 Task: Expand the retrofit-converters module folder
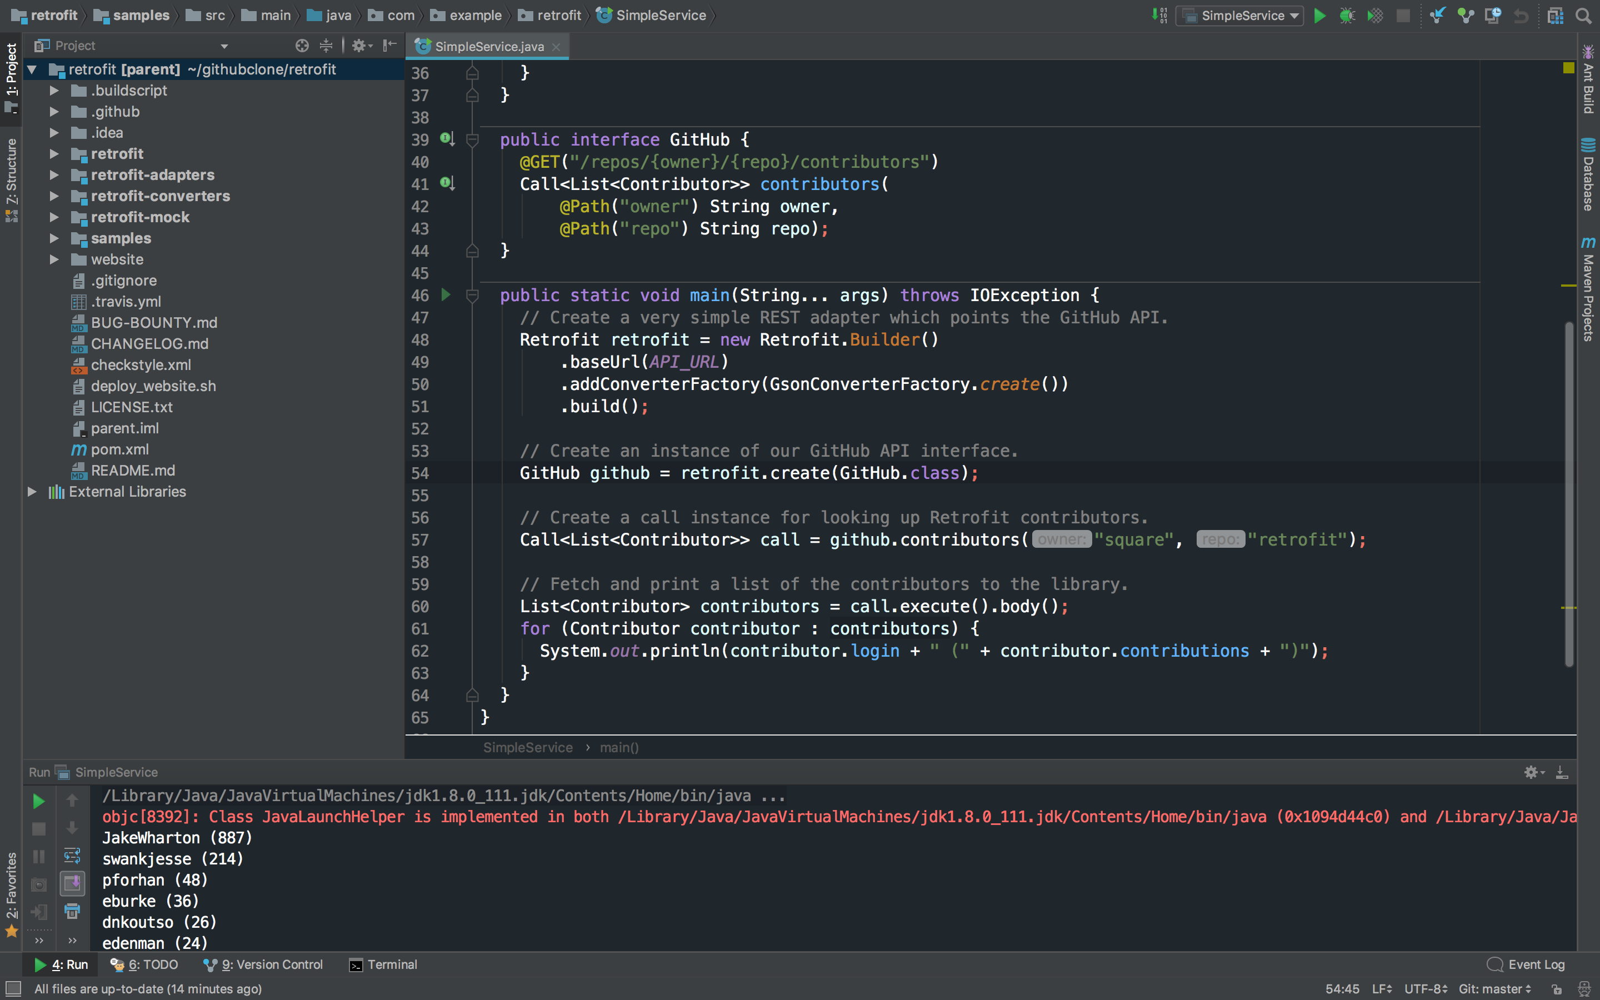point(55,196)
